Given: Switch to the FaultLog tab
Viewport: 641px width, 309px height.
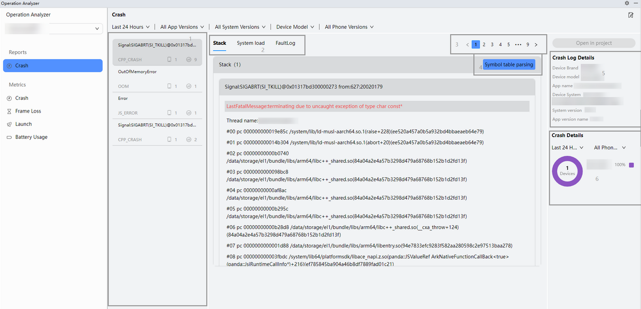Looking at the screenshot, I should click(285, 43).
